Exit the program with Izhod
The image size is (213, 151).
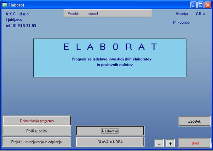tap(194, 143)
